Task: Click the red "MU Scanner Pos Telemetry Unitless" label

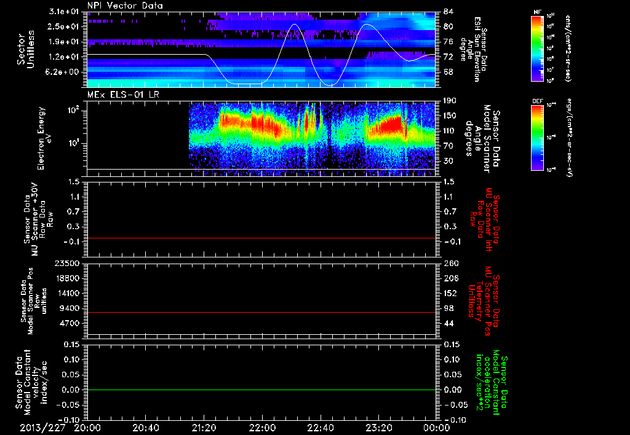Action: point(485,301)
